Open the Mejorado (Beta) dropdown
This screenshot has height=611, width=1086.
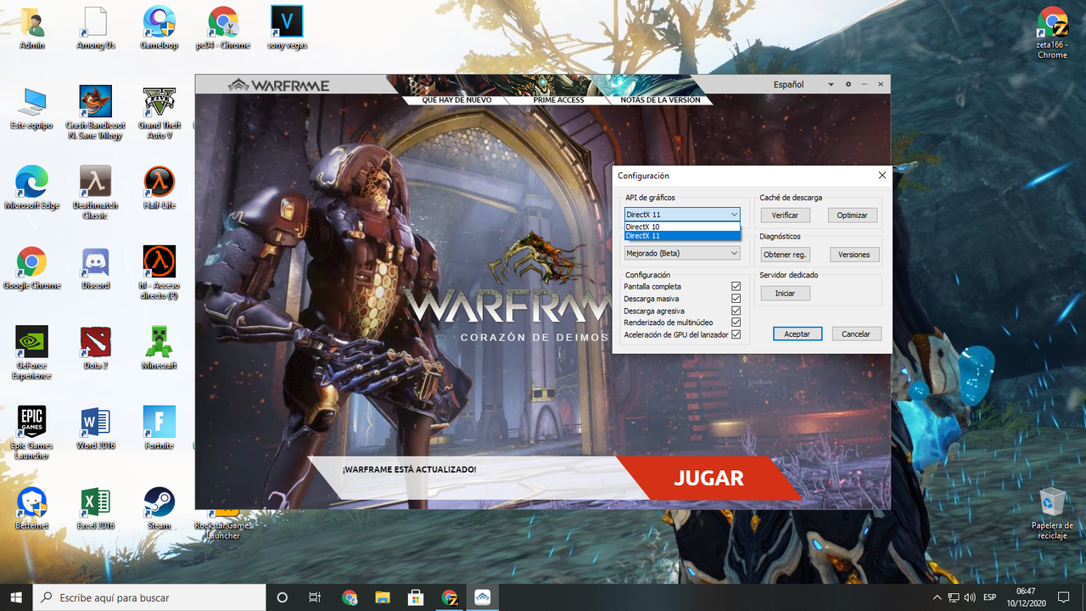[682, 253]
